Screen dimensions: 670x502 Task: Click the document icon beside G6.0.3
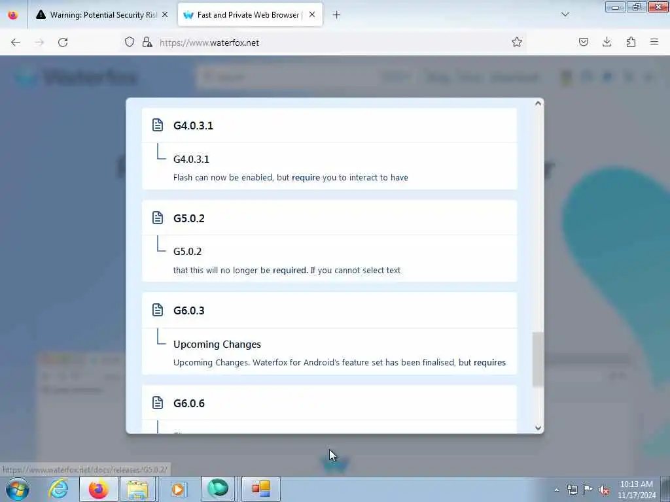pos(158,310)
